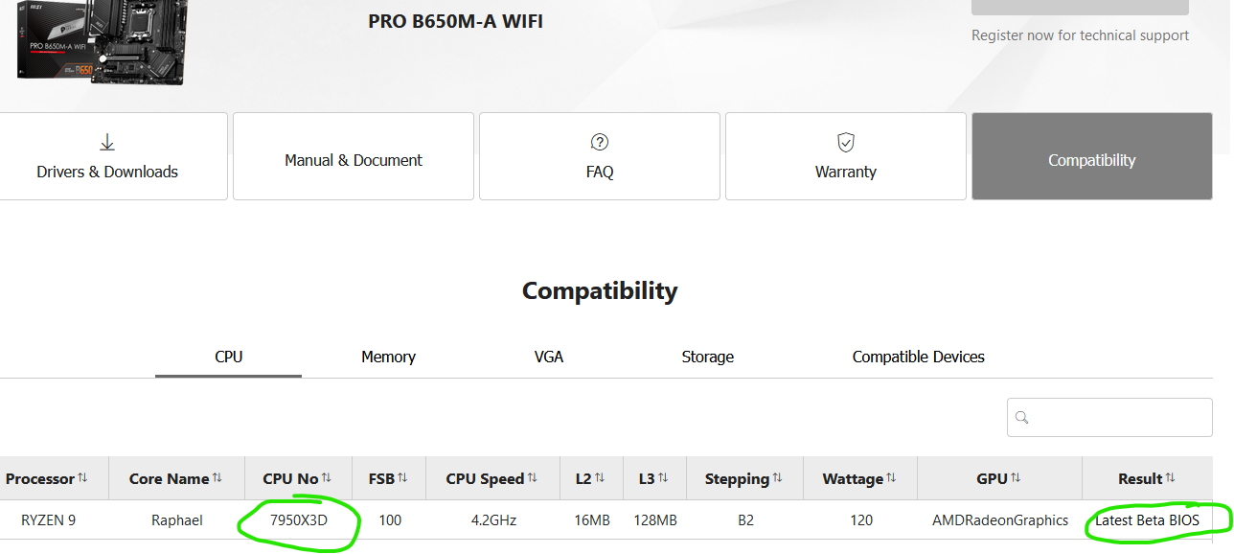Click the Latest Beta BIOS result
This screenshot has height=554, width=1234.
pos(1148,520)
